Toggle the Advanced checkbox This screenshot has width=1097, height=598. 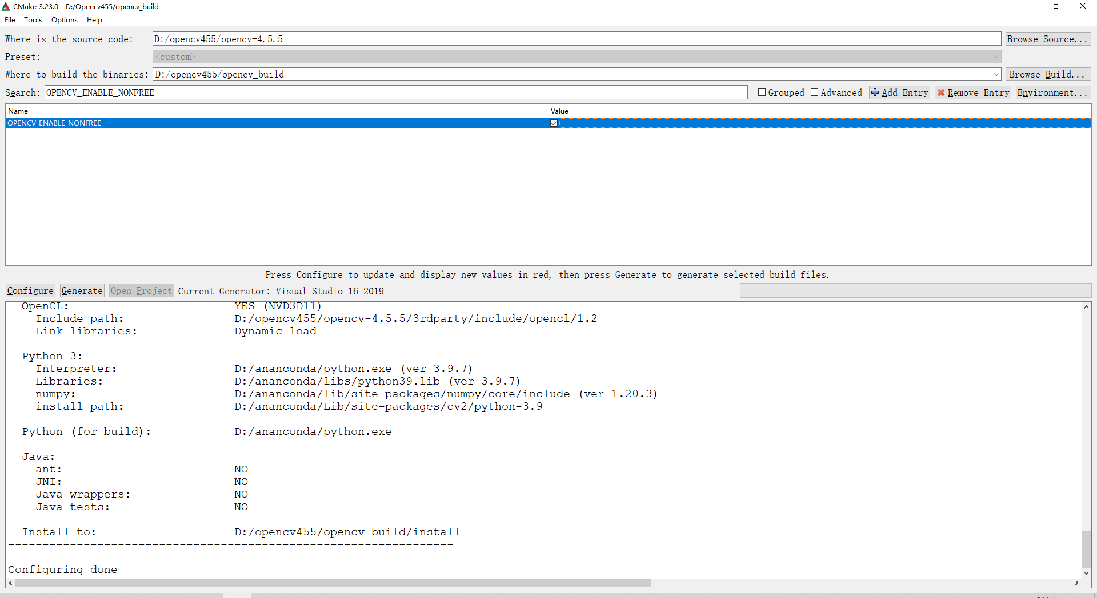pyautogui.click(x=814, y=92)
